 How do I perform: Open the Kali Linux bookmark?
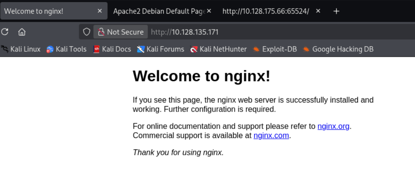(x=21, y=49)
